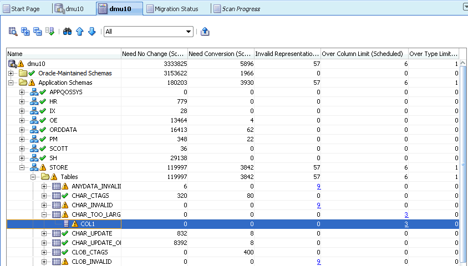The height and width of the screenshot is (266, 468).
Task: Click the vertical scrollbar of the table
Action: tap(463, 164)
